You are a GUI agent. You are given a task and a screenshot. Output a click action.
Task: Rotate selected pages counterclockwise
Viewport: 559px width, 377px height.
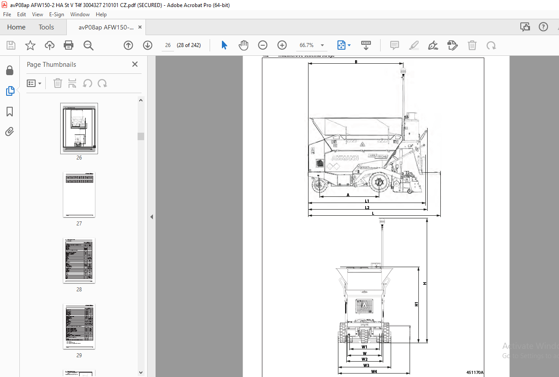87,83
